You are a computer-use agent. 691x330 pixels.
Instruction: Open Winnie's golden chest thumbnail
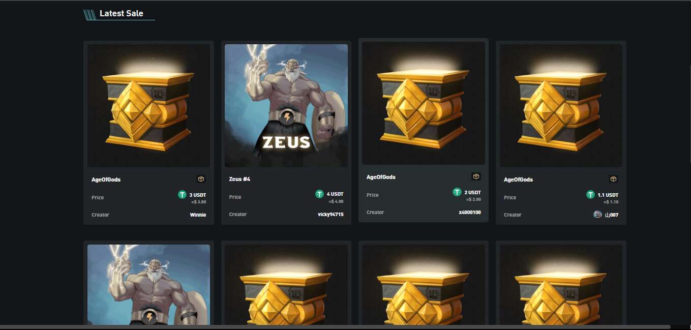click(149, 106)
